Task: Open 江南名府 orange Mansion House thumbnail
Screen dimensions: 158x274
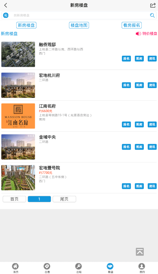Action: click(18, 116)
